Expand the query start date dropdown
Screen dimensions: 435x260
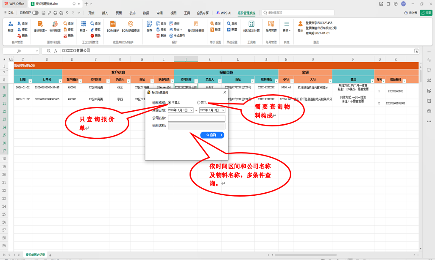point(191,110)
